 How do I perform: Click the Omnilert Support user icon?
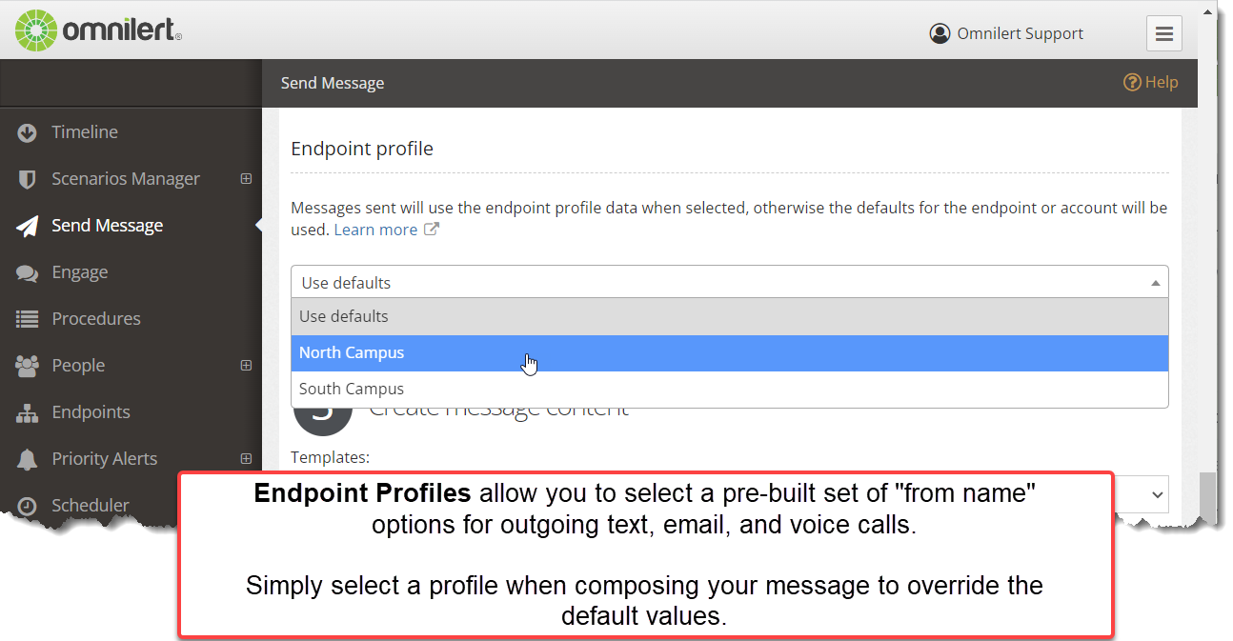[940, 33]
